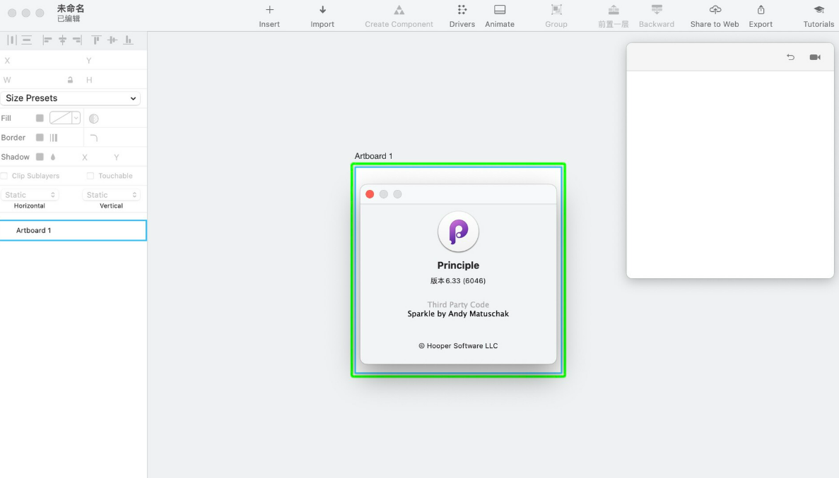Click the border width icon

coord(54,138)
